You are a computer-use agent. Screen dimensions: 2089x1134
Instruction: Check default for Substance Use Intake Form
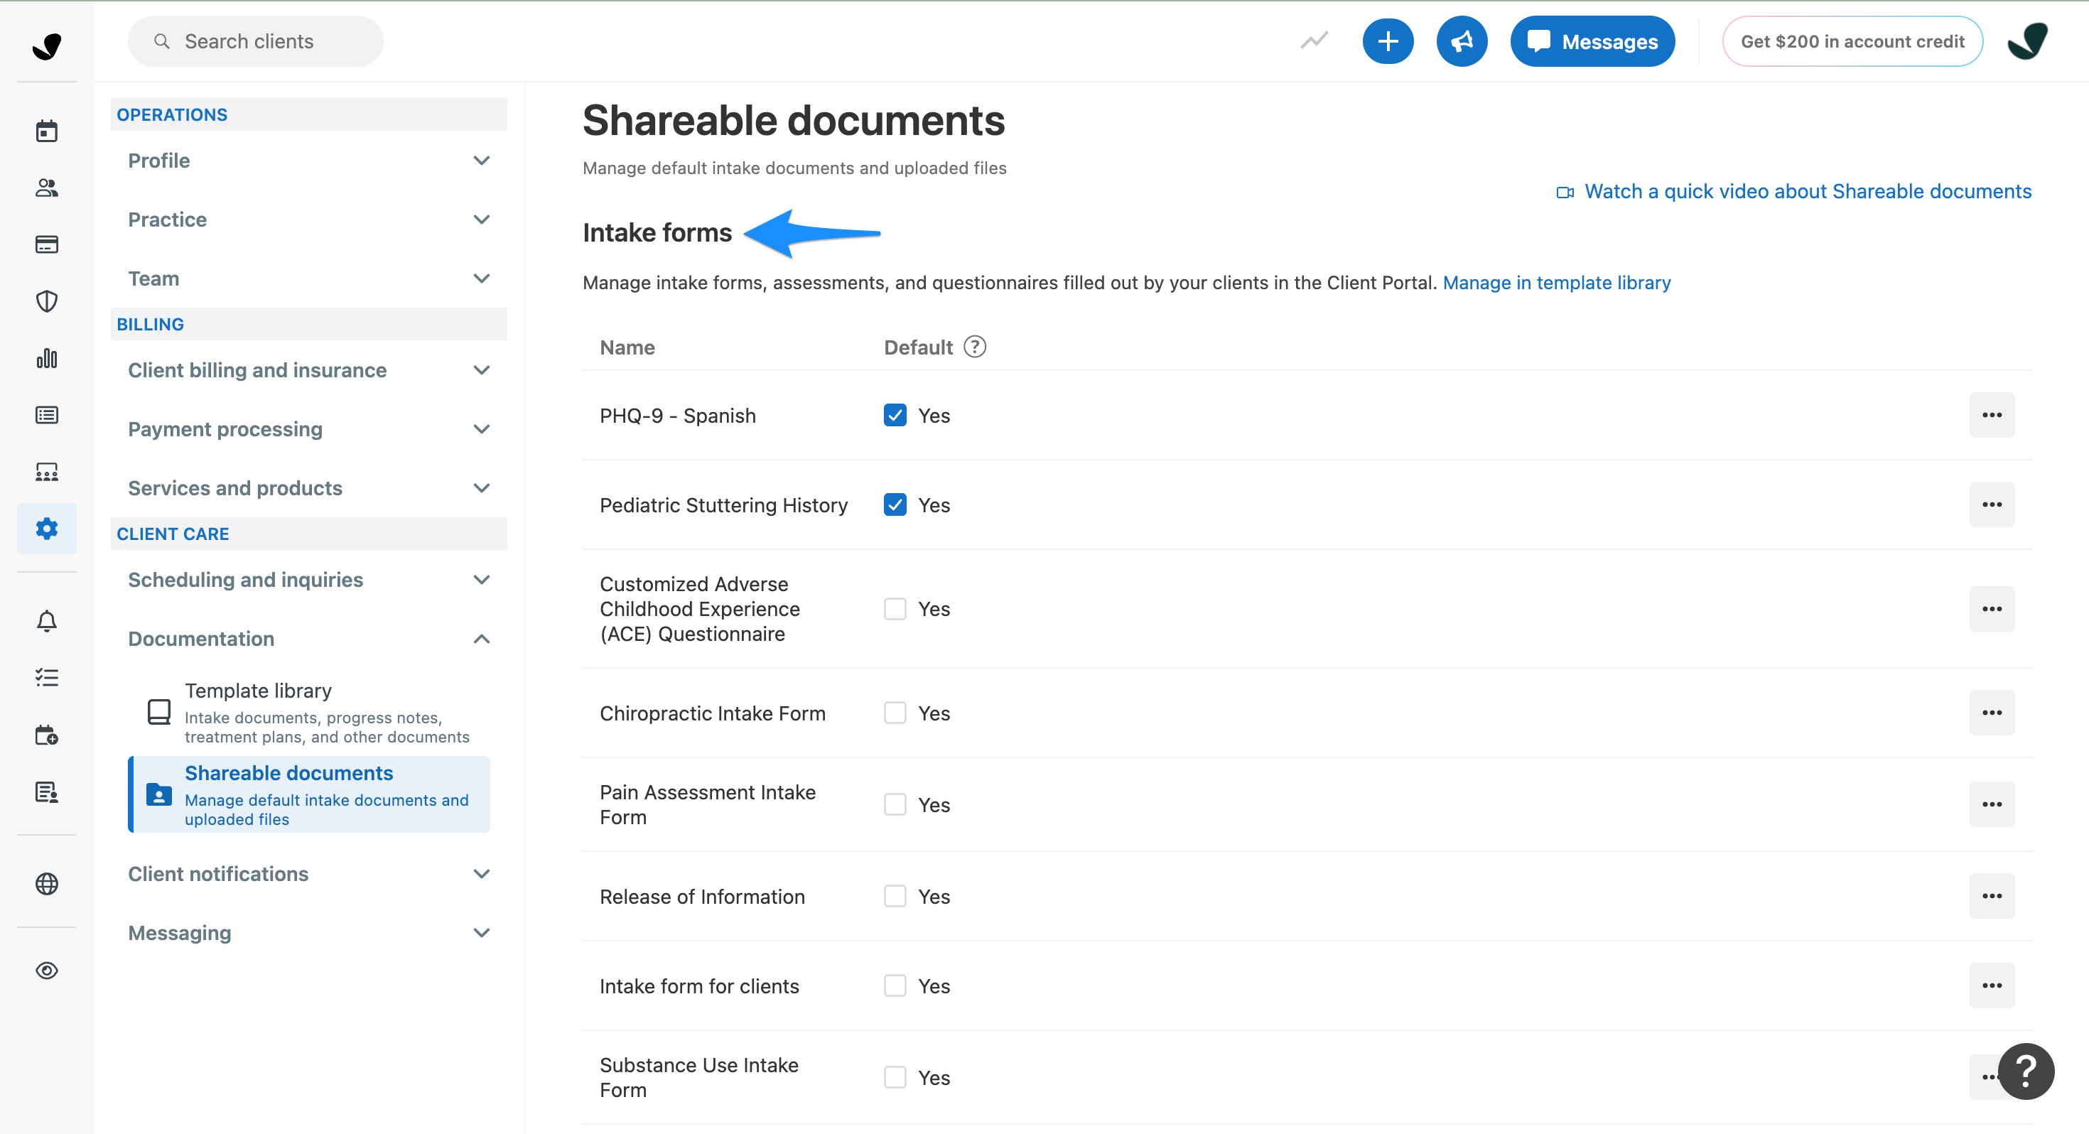click(x=895, y=1077)
